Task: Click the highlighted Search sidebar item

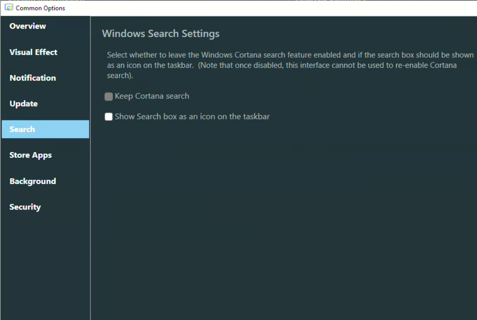Action: tap(45, 129)
